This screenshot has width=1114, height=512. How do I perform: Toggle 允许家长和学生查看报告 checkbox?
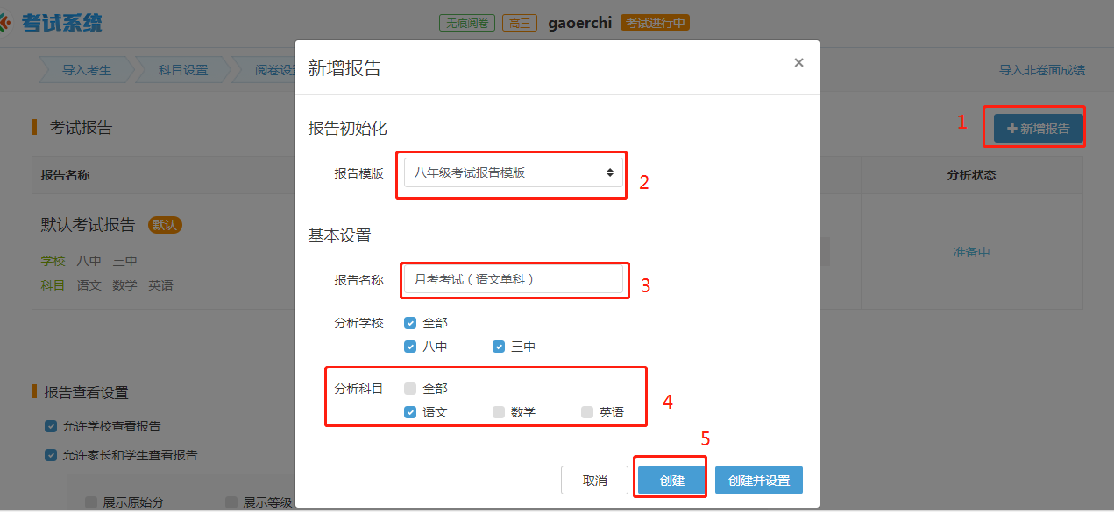click(x=51, y=455)
